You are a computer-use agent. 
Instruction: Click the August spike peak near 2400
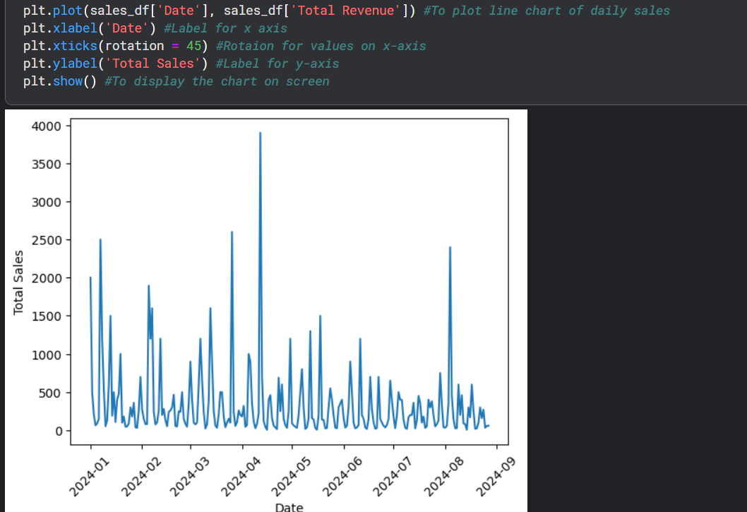click(450, 248)
